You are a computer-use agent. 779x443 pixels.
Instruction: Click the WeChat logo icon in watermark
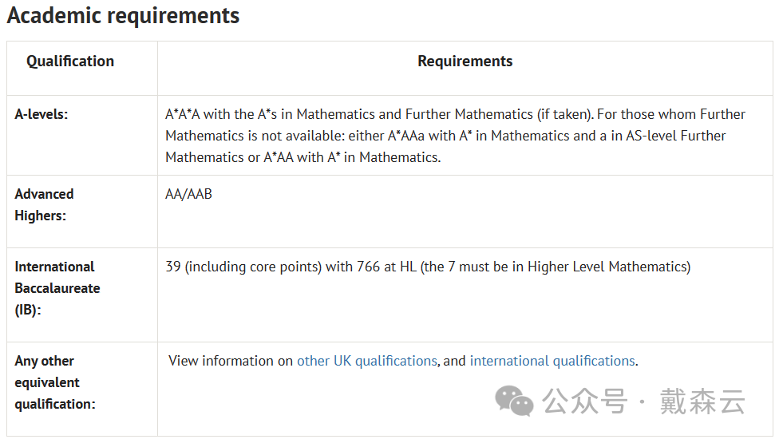514,401
